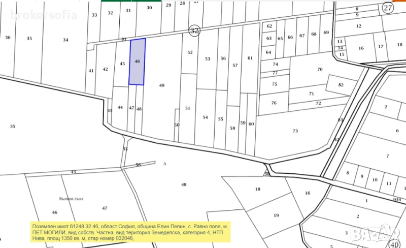Select parcel number 12 near top right

click(358, 26)
